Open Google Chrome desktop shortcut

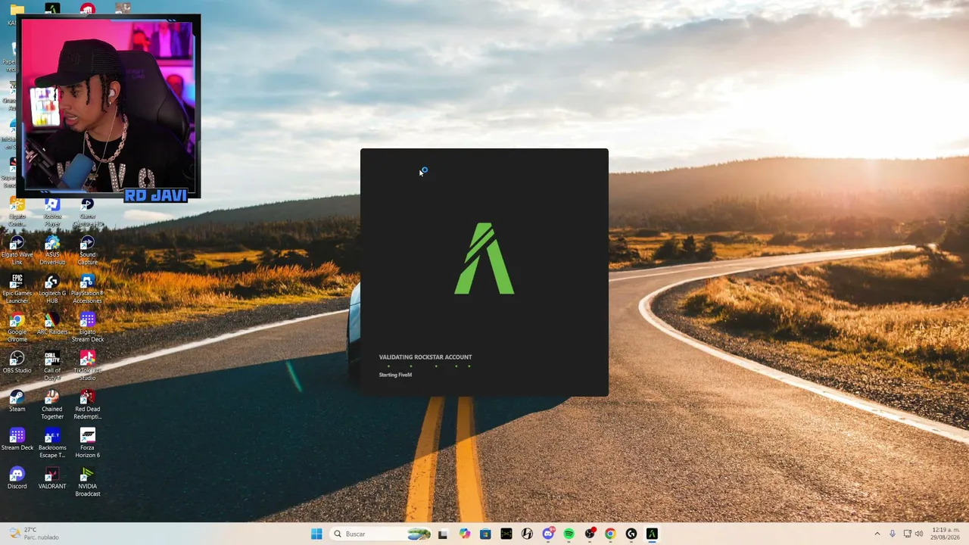17,329
